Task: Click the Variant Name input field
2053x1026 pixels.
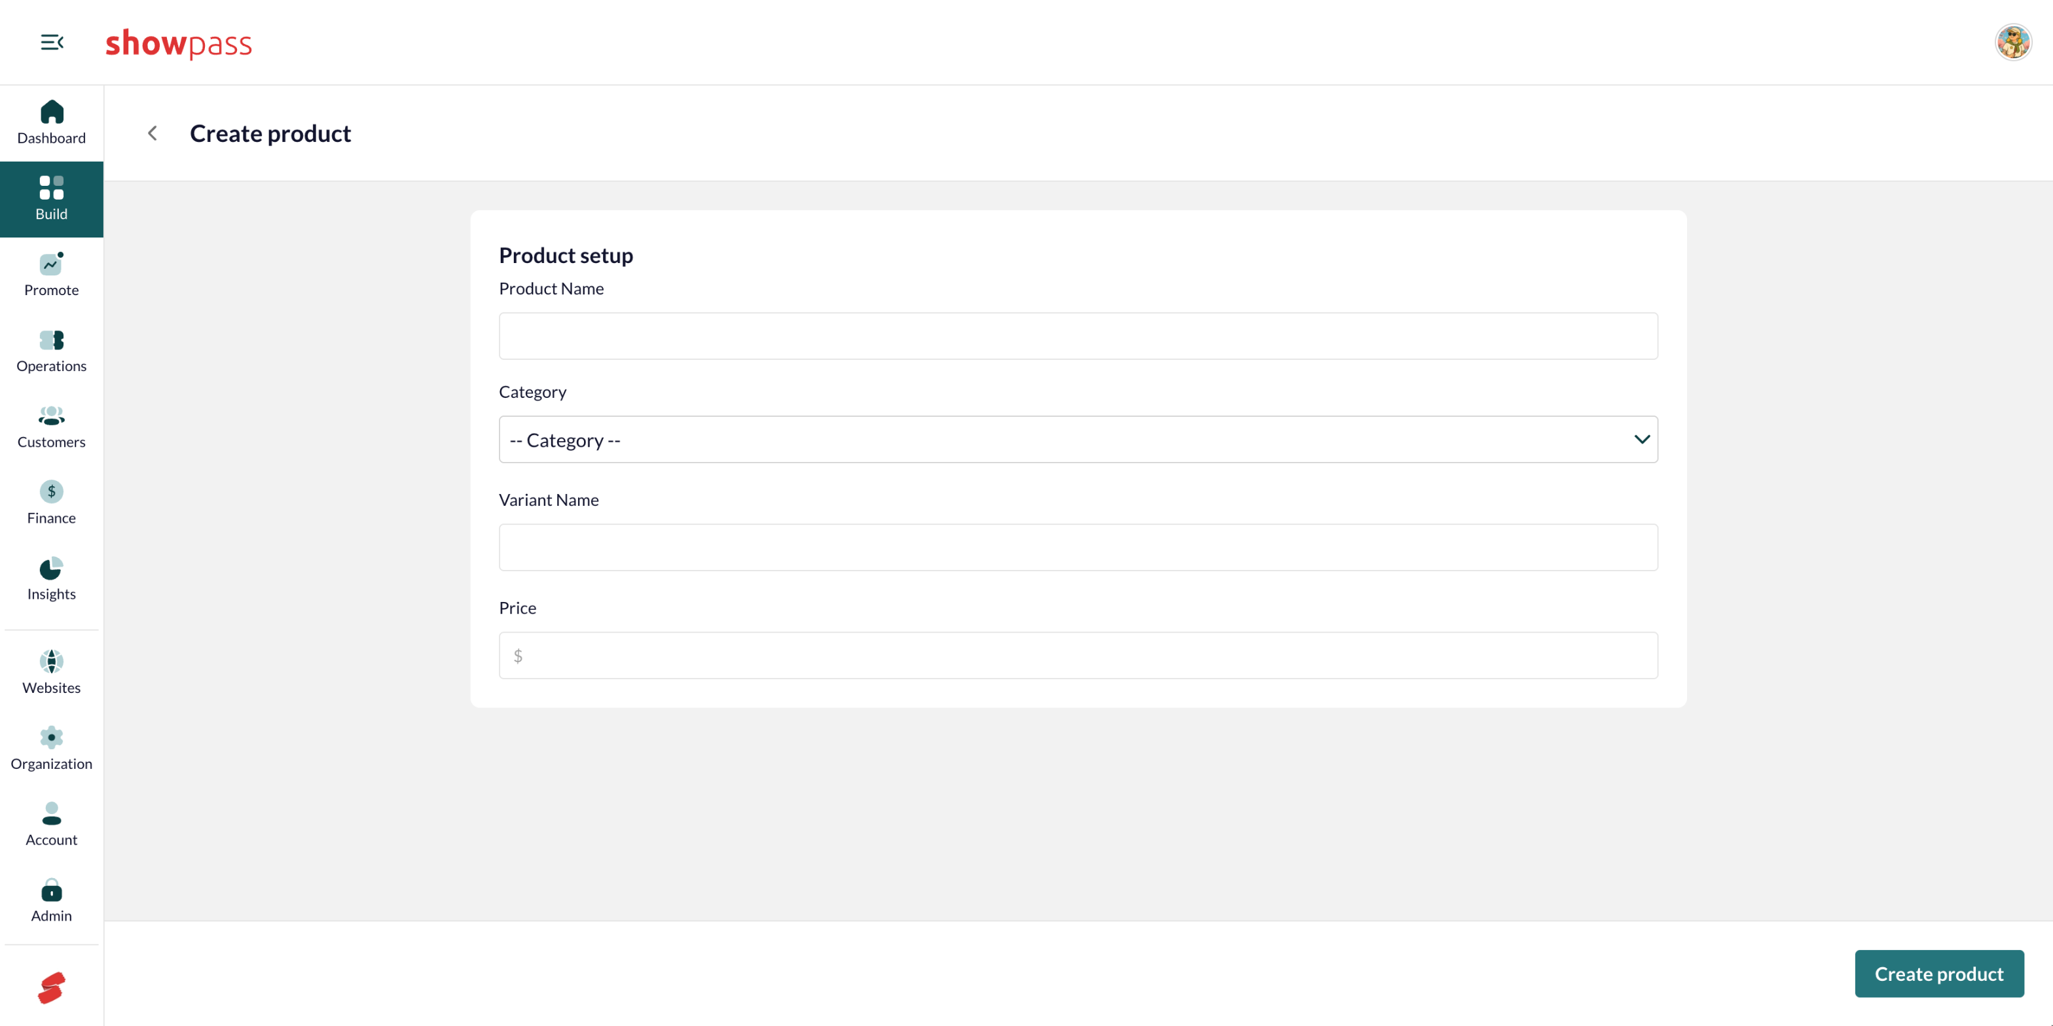Action: coord(1078,547)
